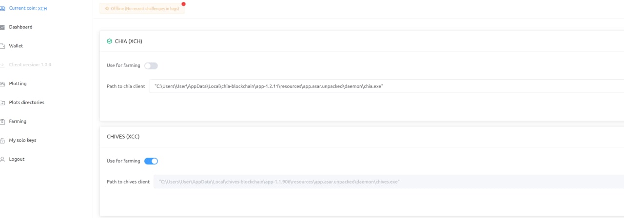Click the Plotting icon in sidebar
The width and height of the screenshot is (624, 218).
[x=2, y=84]
